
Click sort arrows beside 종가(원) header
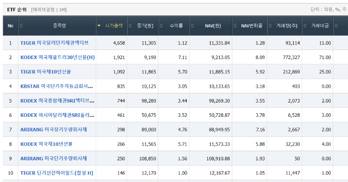130,26
